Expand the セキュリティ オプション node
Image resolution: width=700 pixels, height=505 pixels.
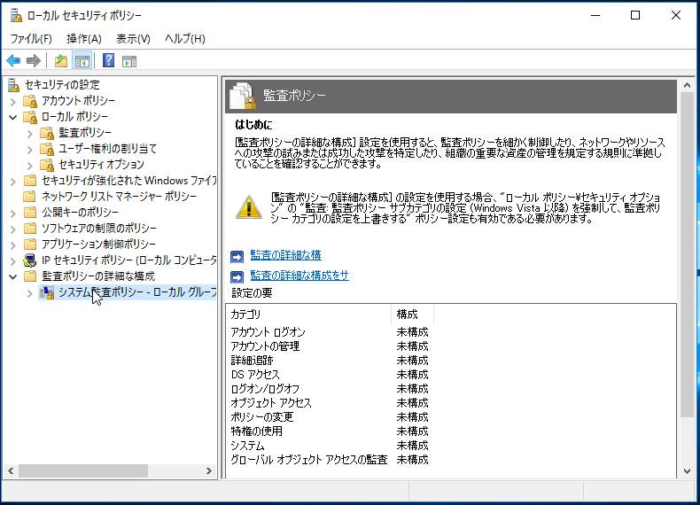click(x=30, y=166)
